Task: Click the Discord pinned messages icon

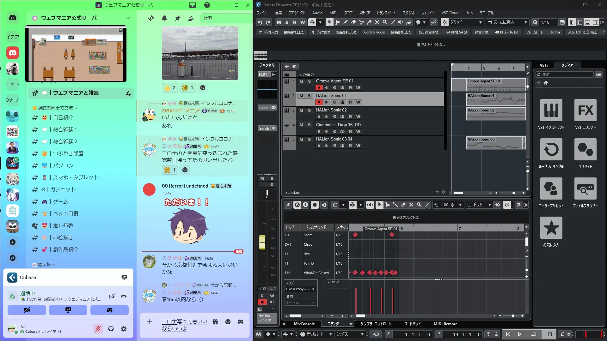Action: click(x=178, y=18)
